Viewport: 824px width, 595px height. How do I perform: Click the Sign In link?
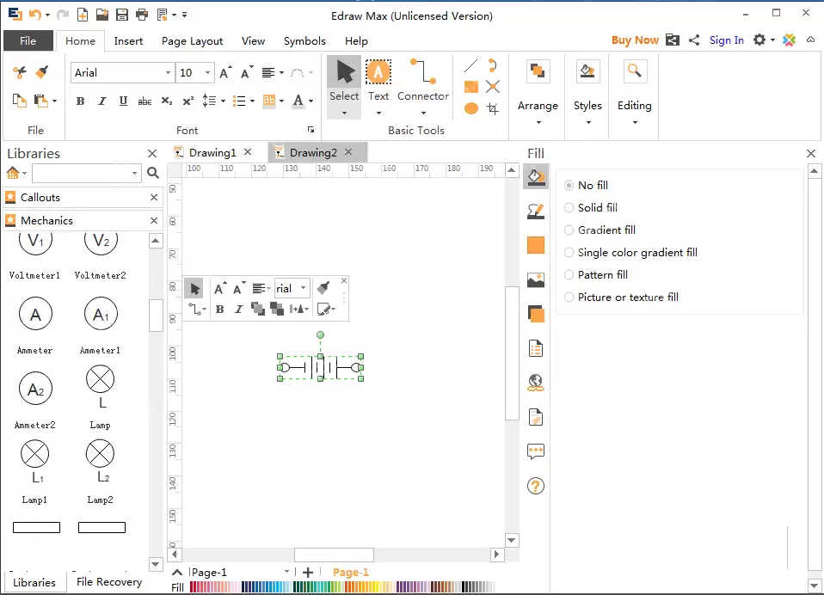(727, 40)
